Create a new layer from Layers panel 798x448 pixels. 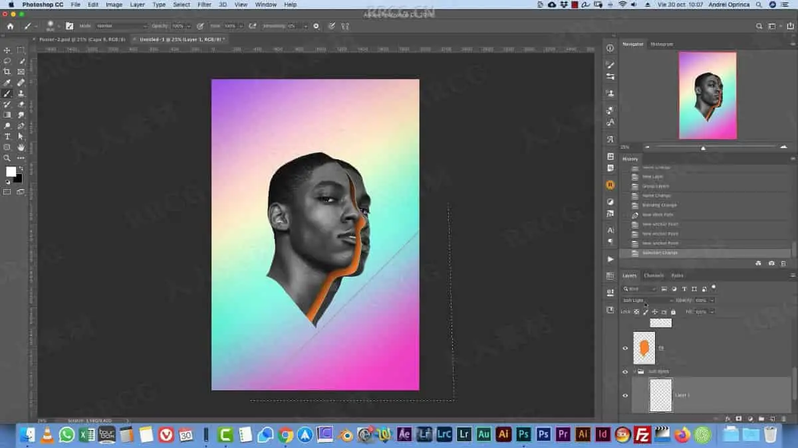(772, 419)
